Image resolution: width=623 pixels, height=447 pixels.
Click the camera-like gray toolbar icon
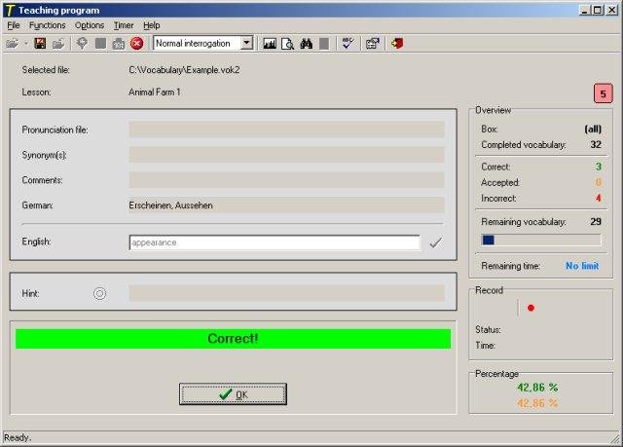pyautogui.click(x=119, y=44)
